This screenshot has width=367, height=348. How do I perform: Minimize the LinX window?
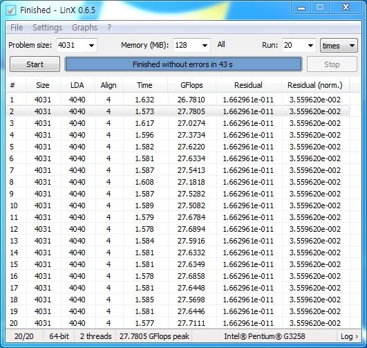(x=301, y=8)
